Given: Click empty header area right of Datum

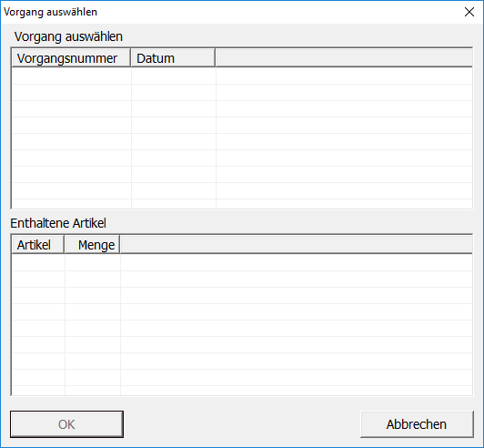Looking at the screenshot, I should pyautogui.click(x=344, y=57).
